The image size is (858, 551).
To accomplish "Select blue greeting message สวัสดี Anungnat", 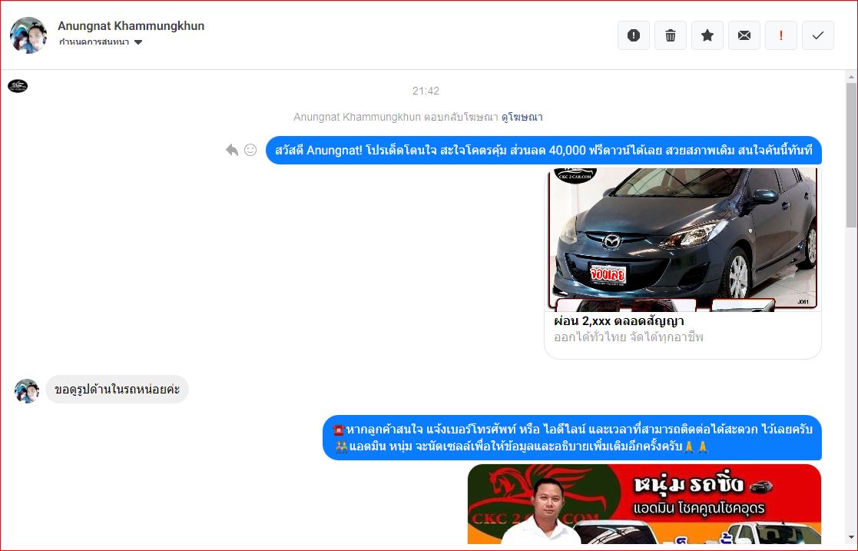I will [543, 150].
